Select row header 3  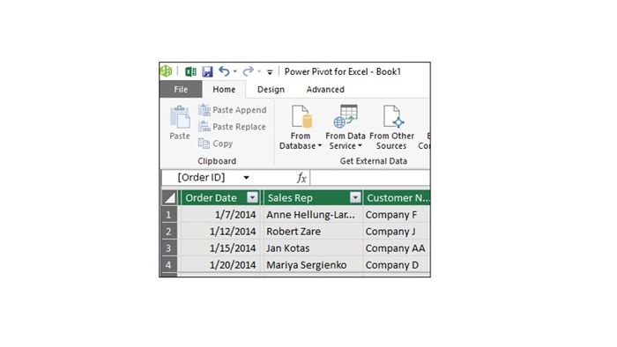click(x=169, y=248)
